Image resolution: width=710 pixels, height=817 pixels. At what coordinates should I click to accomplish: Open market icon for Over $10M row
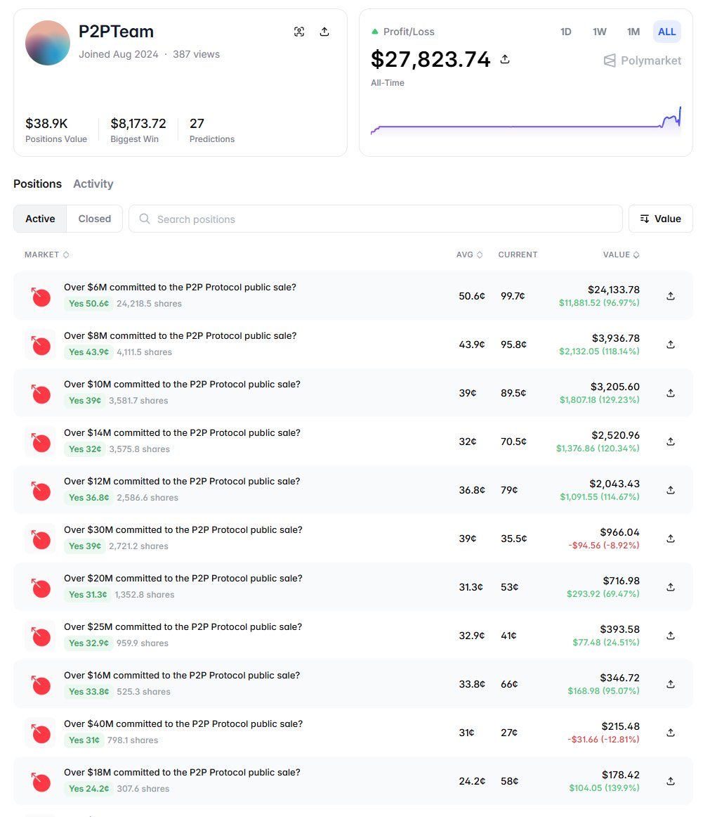pos(40,393)
